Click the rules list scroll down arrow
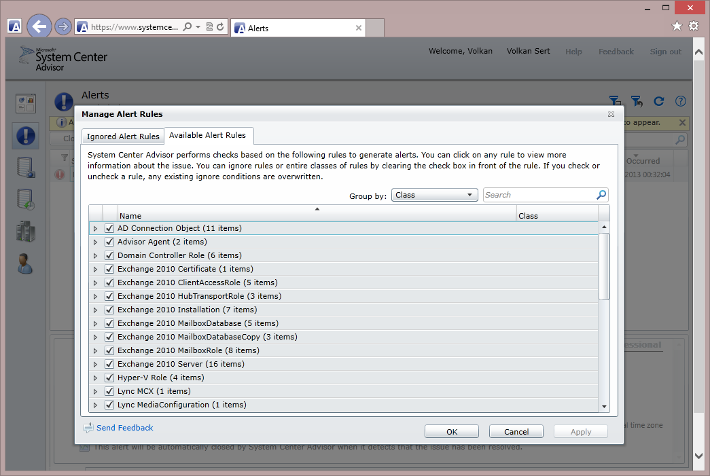Image resolution: width=710 pixels, height=476 pixels. click(604, 406)
